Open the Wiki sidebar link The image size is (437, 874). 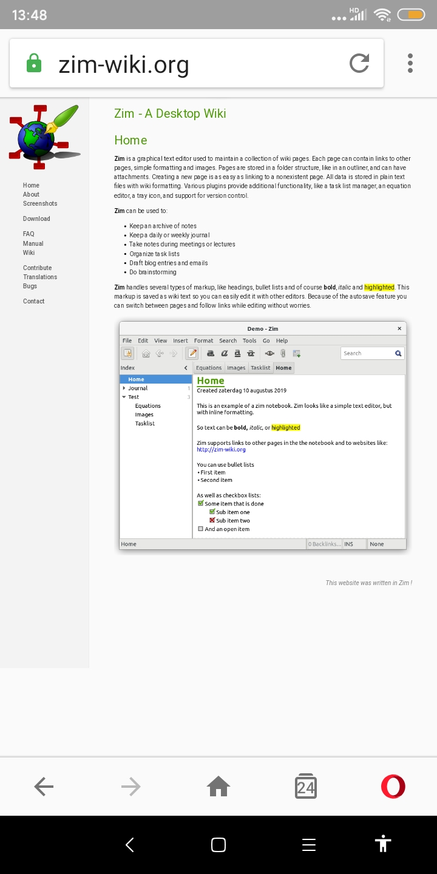(x=29, y=252)
